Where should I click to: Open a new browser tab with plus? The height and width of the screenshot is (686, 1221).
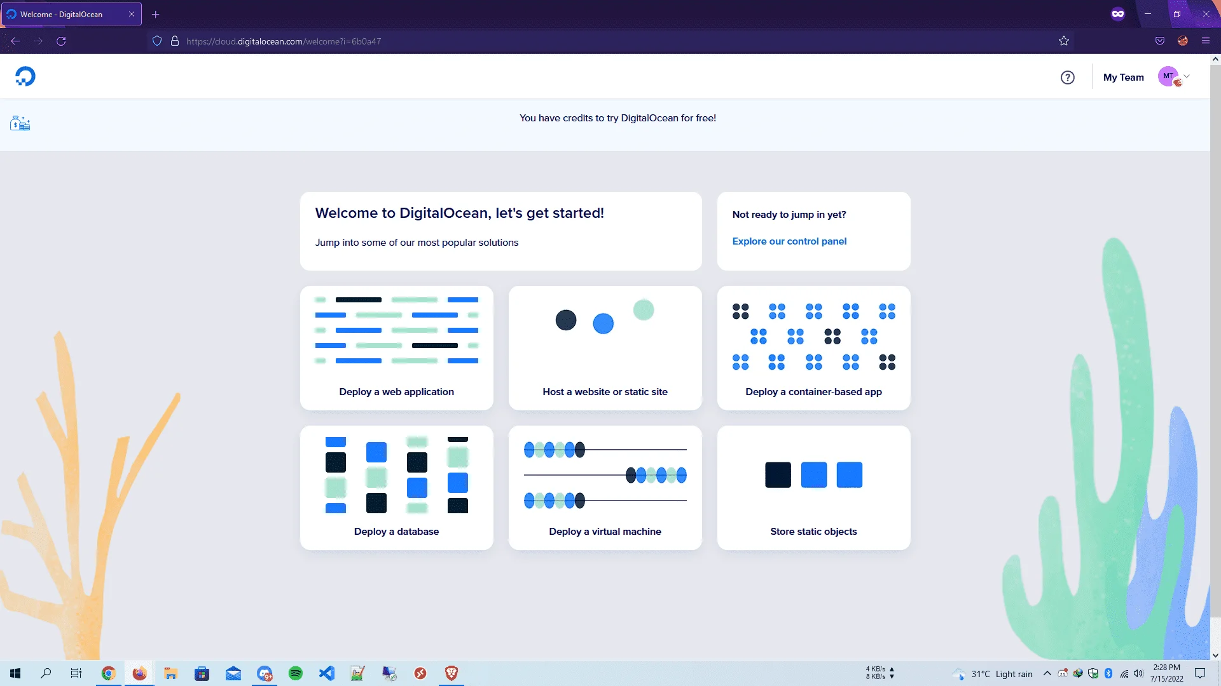pos(156,14)
